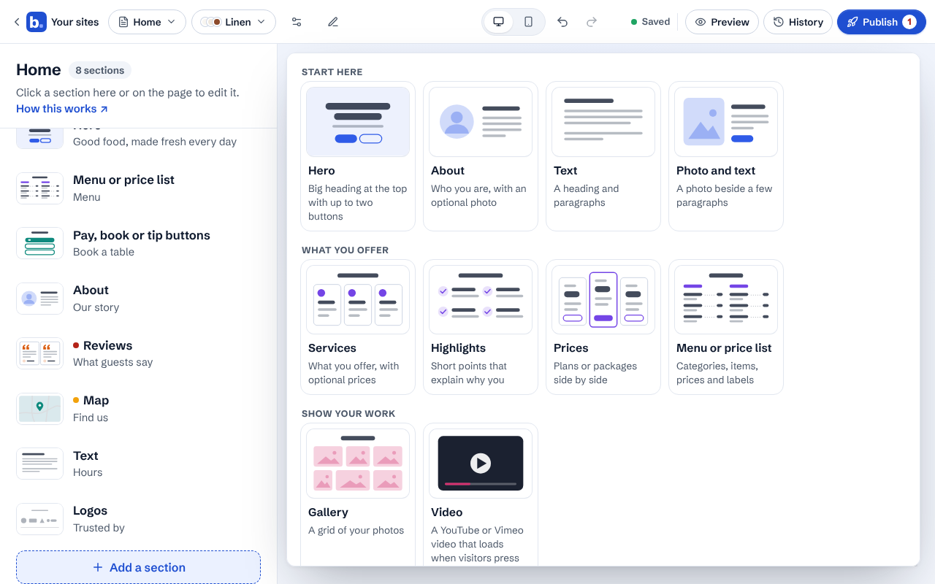Image resolution: width=935 pixels, height=584 pixels.
Task: Add a Services section
Action: coord(358,327)
